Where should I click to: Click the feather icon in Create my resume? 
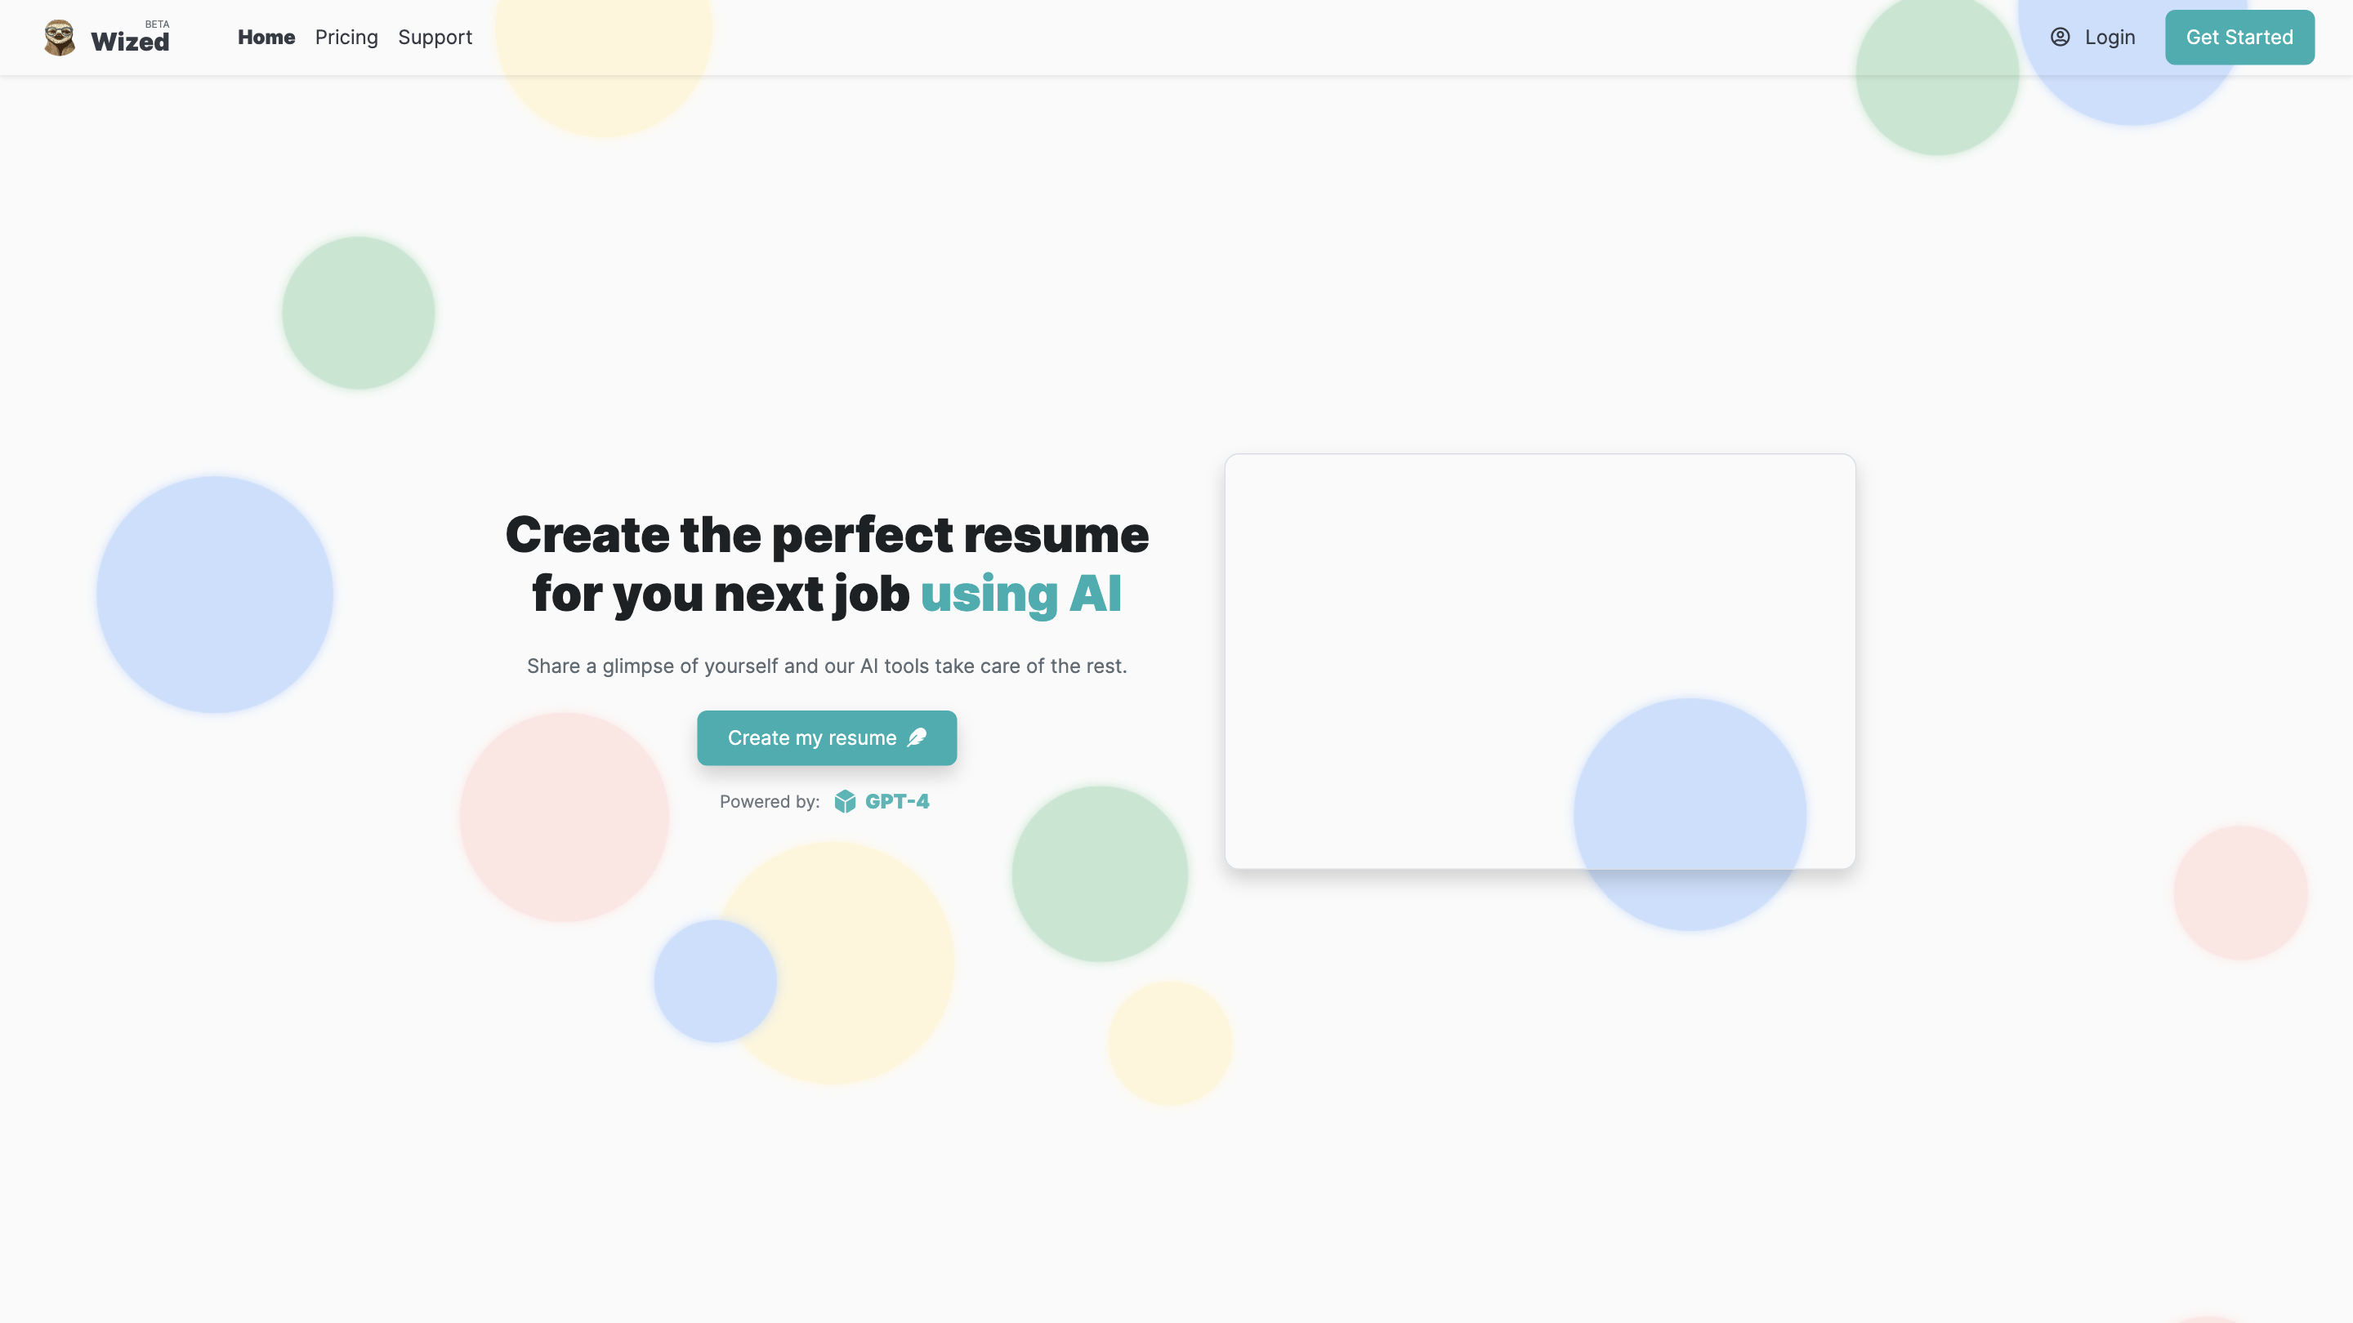[x=917, y=737]
